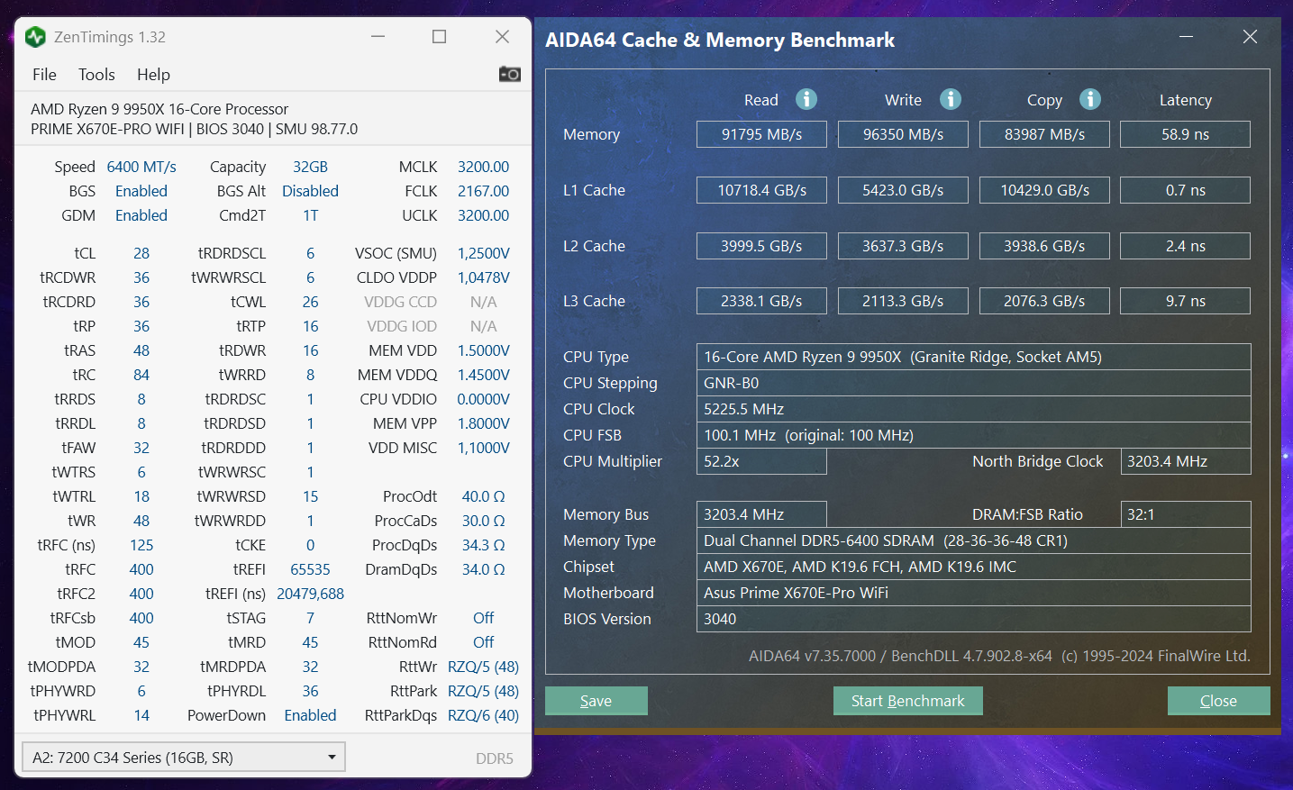The image size is (1293, 790).
Task: Click the Capacity value 32GB
Action: coord(310,167)
